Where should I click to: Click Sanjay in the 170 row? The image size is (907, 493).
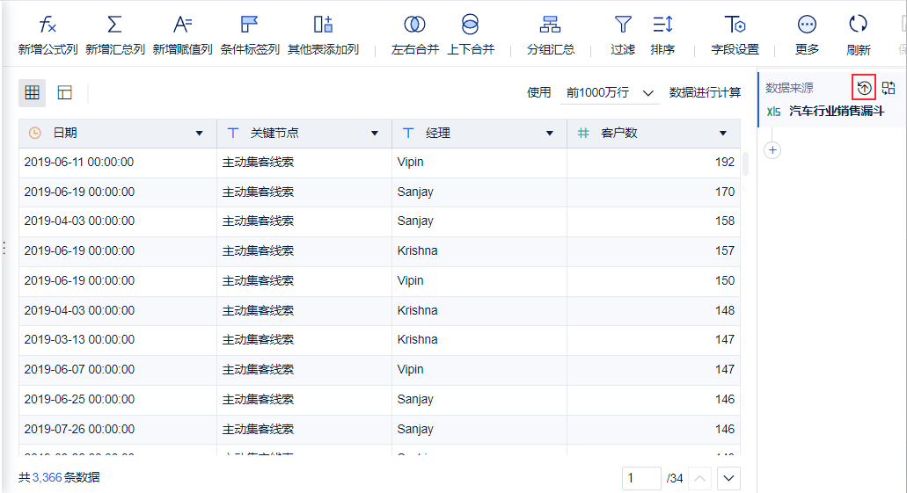(414, 192)
